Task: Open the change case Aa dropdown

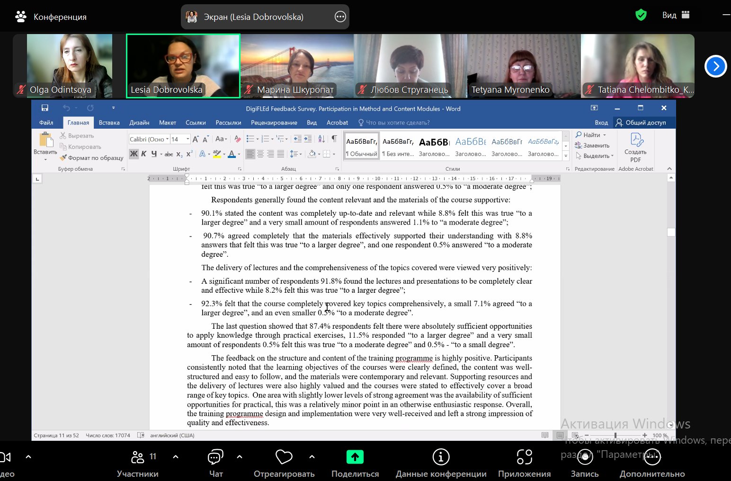Action: [x=221, y=139]
